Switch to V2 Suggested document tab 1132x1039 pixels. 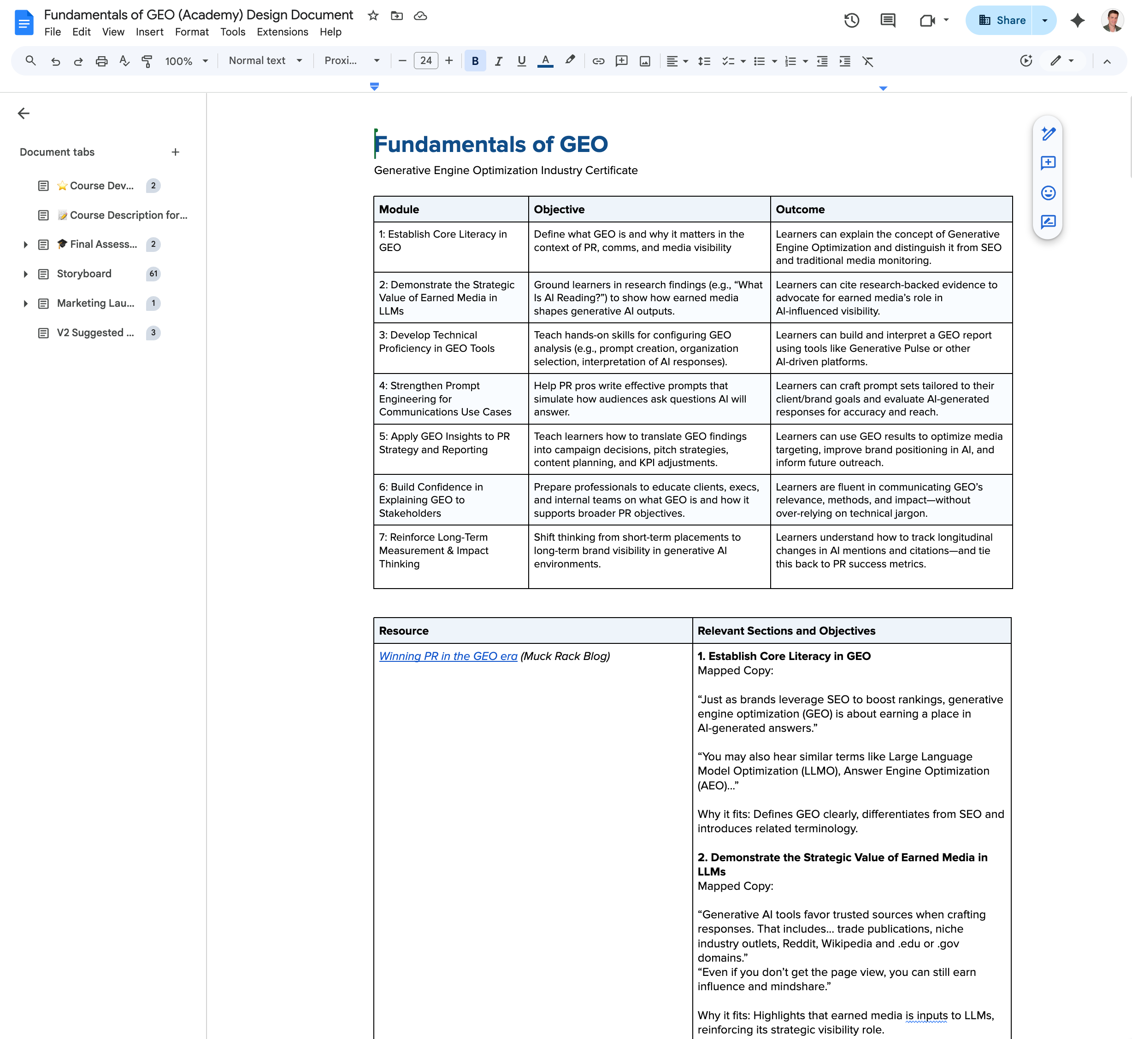[95, 333]
